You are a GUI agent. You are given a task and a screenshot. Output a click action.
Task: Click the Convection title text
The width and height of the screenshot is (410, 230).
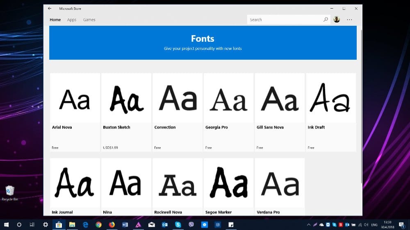pos(165,127)
